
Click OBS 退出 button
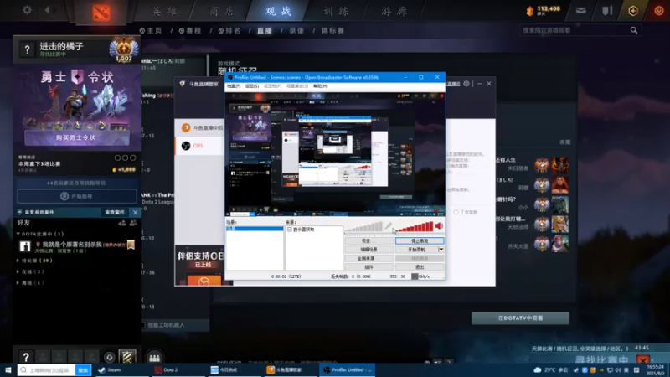tap(420, 267)
